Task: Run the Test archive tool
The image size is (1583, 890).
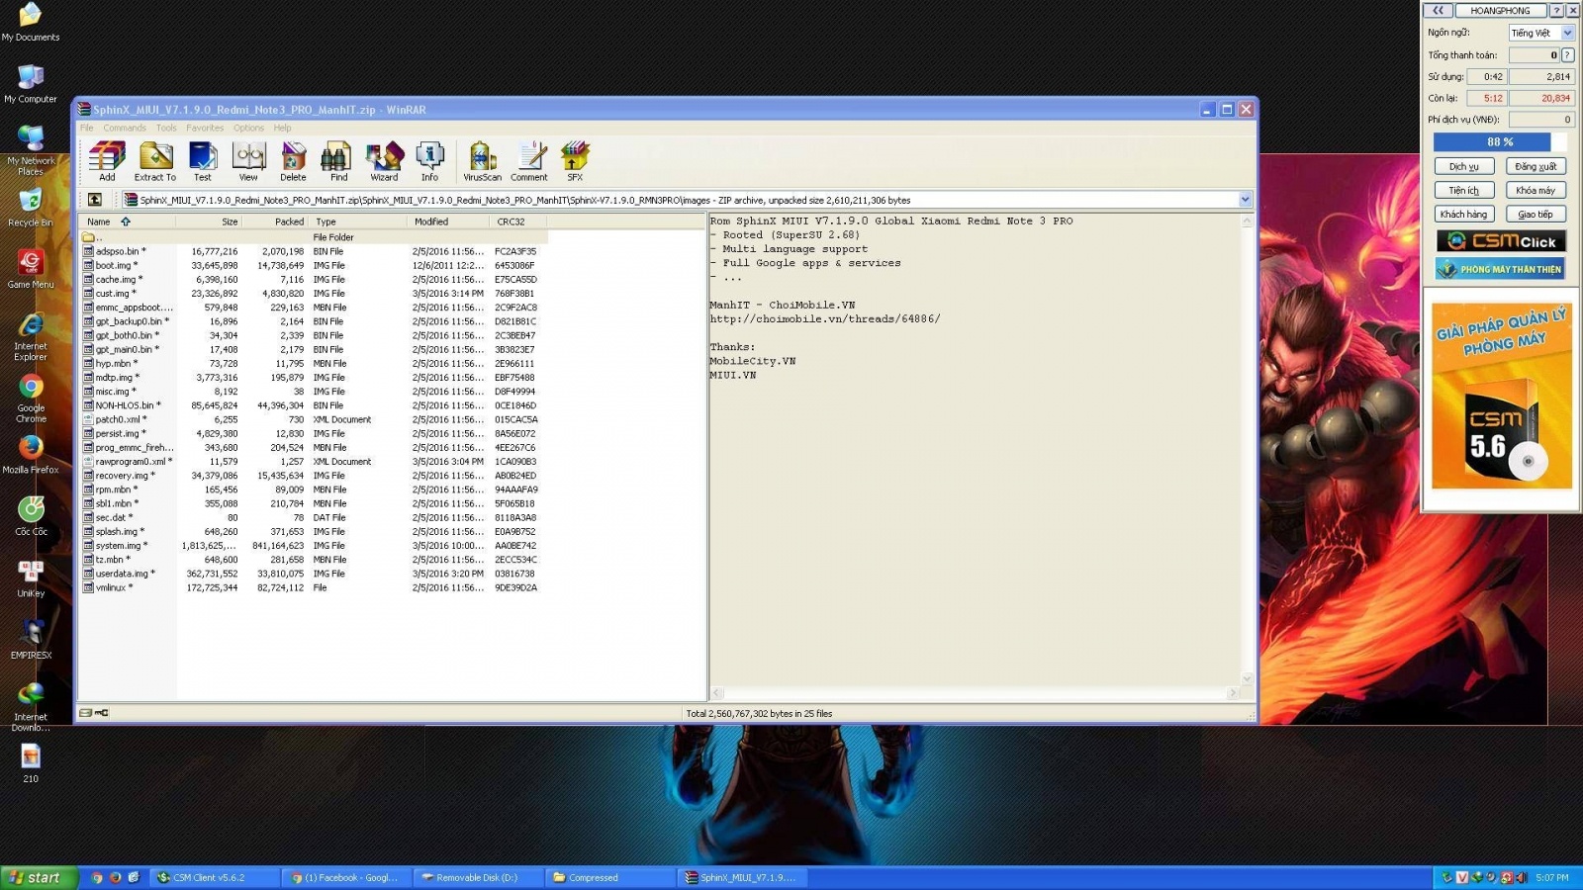Action: [203, 160]
